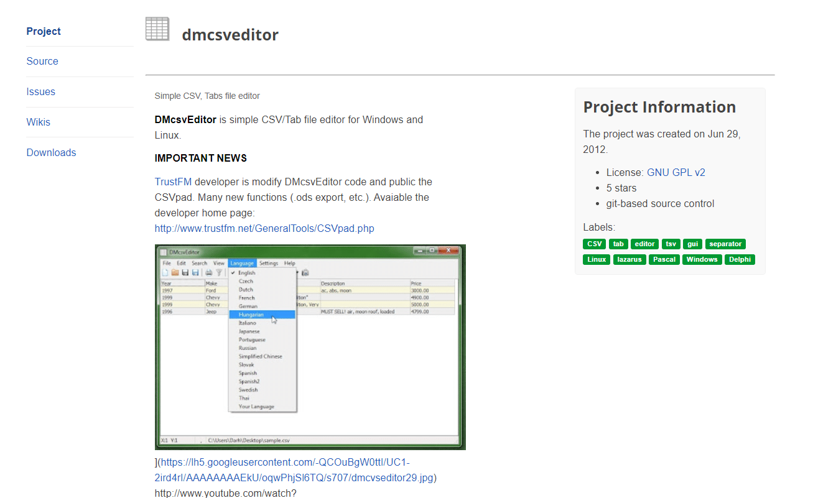The image size is (813, 498).
Task: Click the Print icon in the screenshot toolbar
Action: (209, 272)
